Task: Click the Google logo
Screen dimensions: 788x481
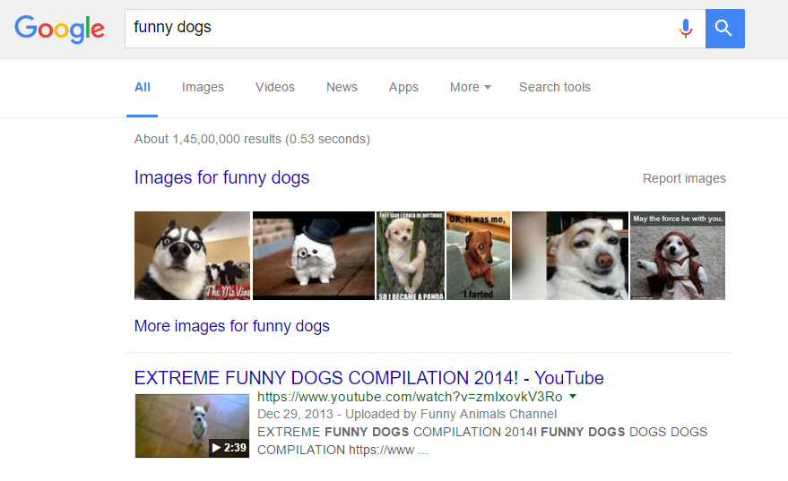Action: point(59,30)
